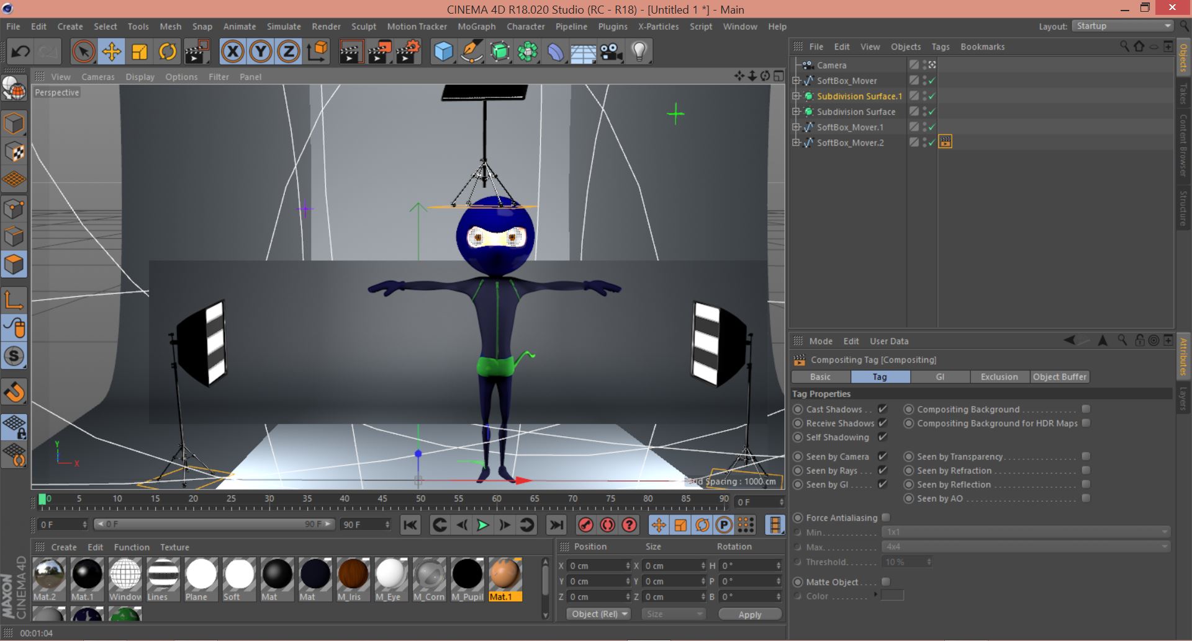This screenshot has width=1192, height=641.
Task: Activate the Rotate tool
Action: click(x=167, y=52)
